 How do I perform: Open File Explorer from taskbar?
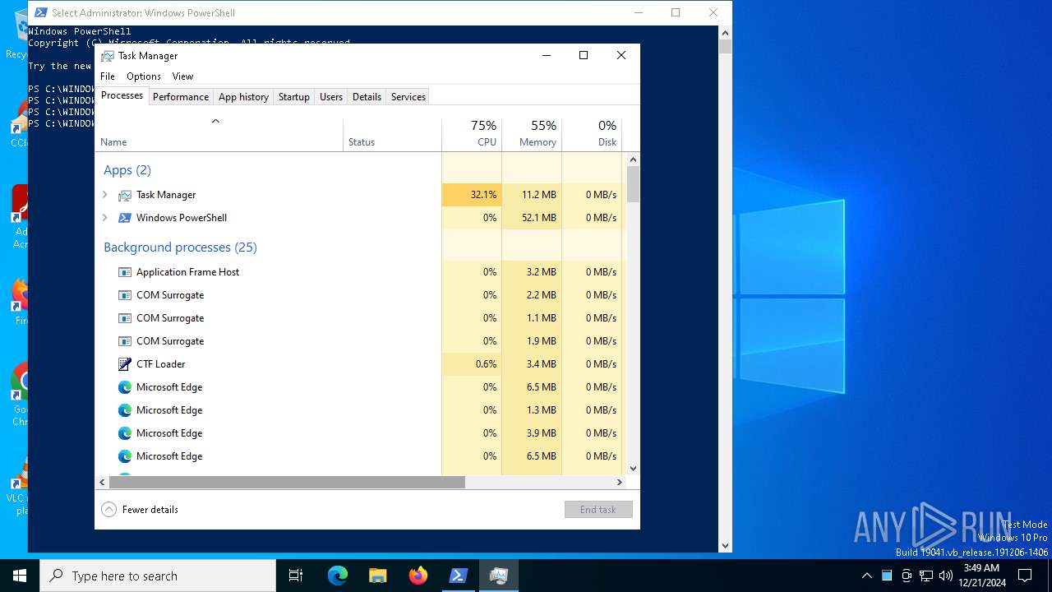tap(378, 576)
